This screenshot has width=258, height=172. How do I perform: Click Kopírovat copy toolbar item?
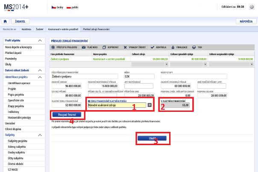point(111,47)
